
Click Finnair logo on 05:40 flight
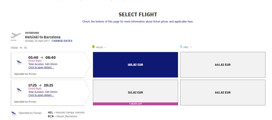pyautogui.click(x=20, y=62)
